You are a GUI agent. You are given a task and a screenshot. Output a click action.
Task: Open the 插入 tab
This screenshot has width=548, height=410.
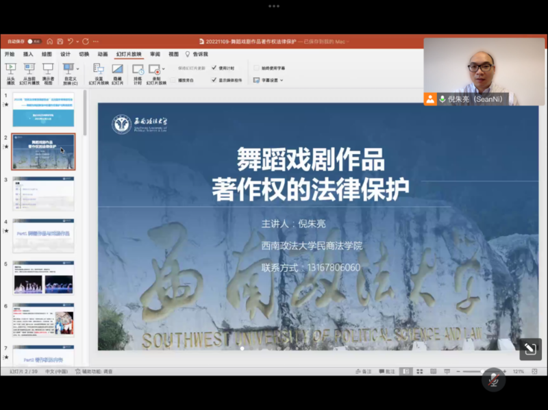pos(28,54)
